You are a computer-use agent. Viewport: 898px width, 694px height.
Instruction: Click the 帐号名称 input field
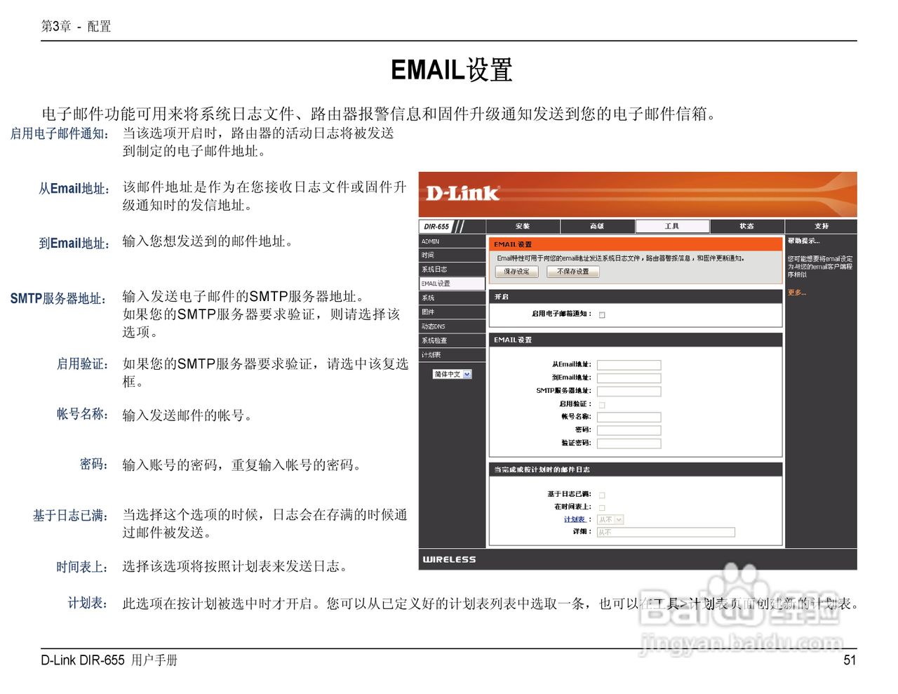coord(629,417)
